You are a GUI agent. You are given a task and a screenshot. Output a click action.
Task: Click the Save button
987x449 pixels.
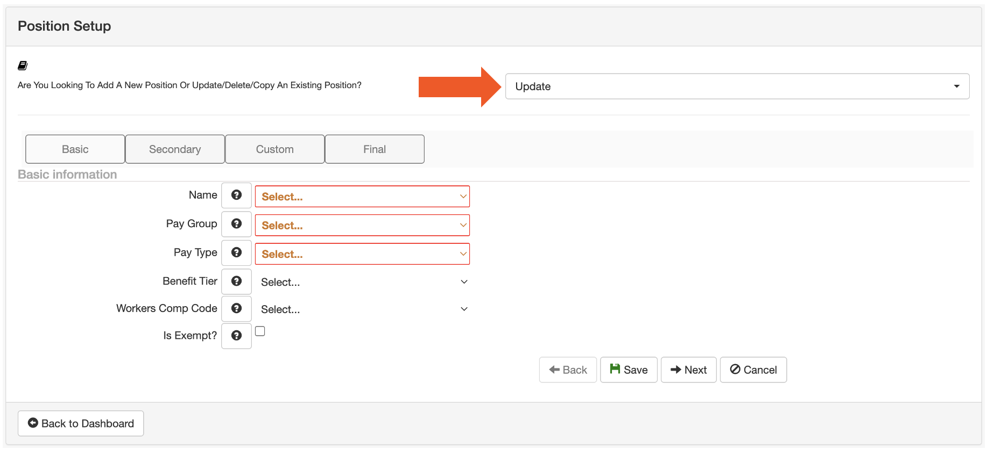click(629, 370)
